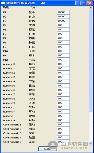
Task: Click the 剑法 function label
Action: (32, 129)
